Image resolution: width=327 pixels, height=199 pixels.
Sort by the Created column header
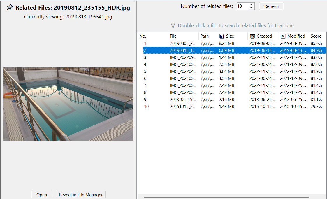coord(263,36)
